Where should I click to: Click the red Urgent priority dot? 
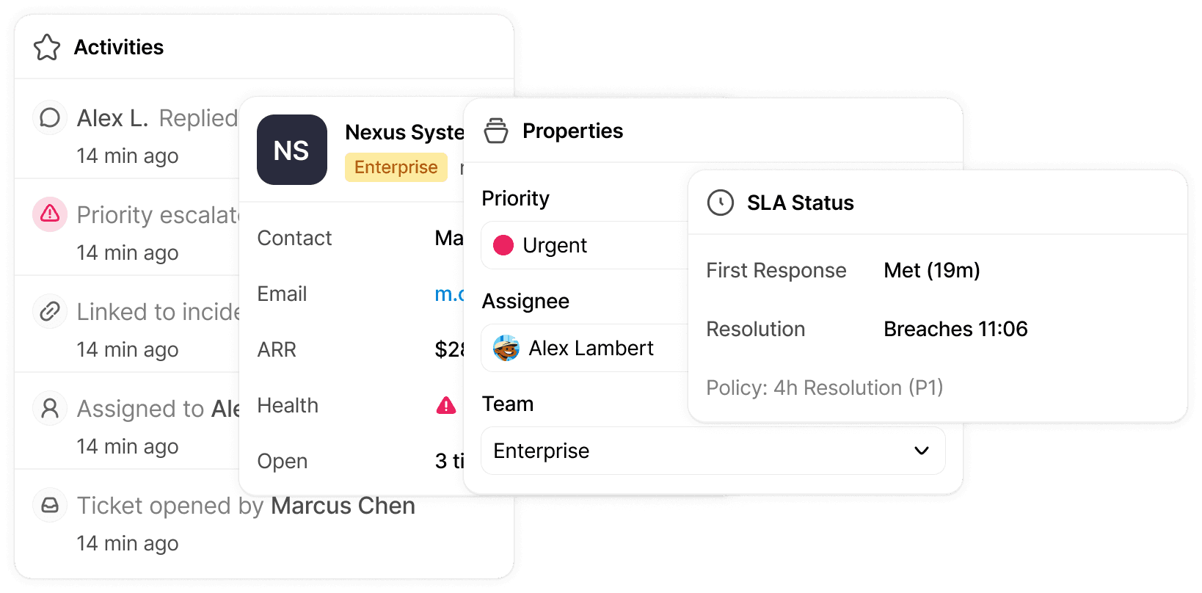tap(503, 245)
